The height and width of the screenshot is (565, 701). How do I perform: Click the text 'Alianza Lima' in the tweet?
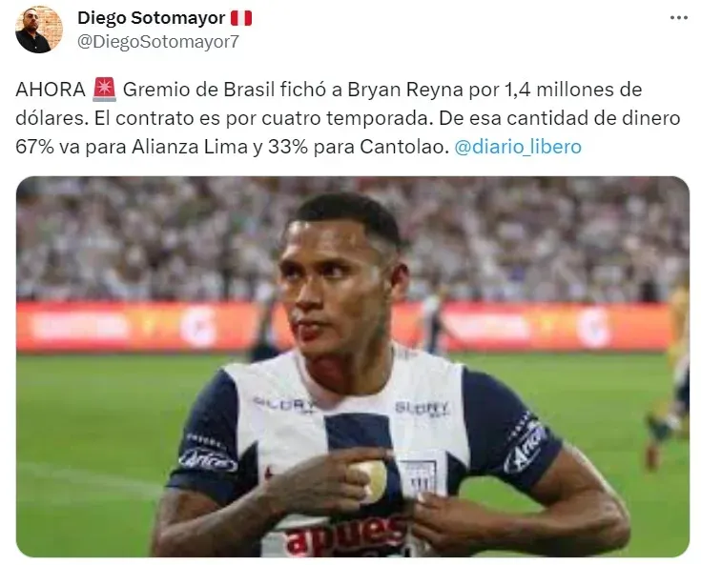(190, 147)
